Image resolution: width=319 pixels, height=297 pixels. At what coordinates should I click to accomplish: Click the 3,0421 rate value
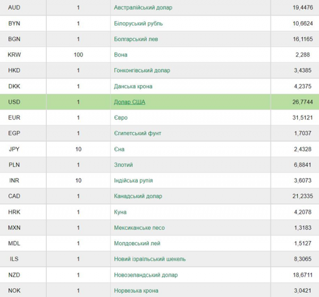click(303, 291)
